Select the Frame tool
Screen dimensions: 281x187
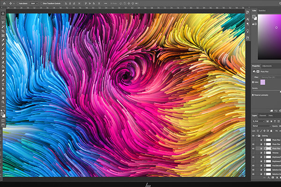(3, 36)
